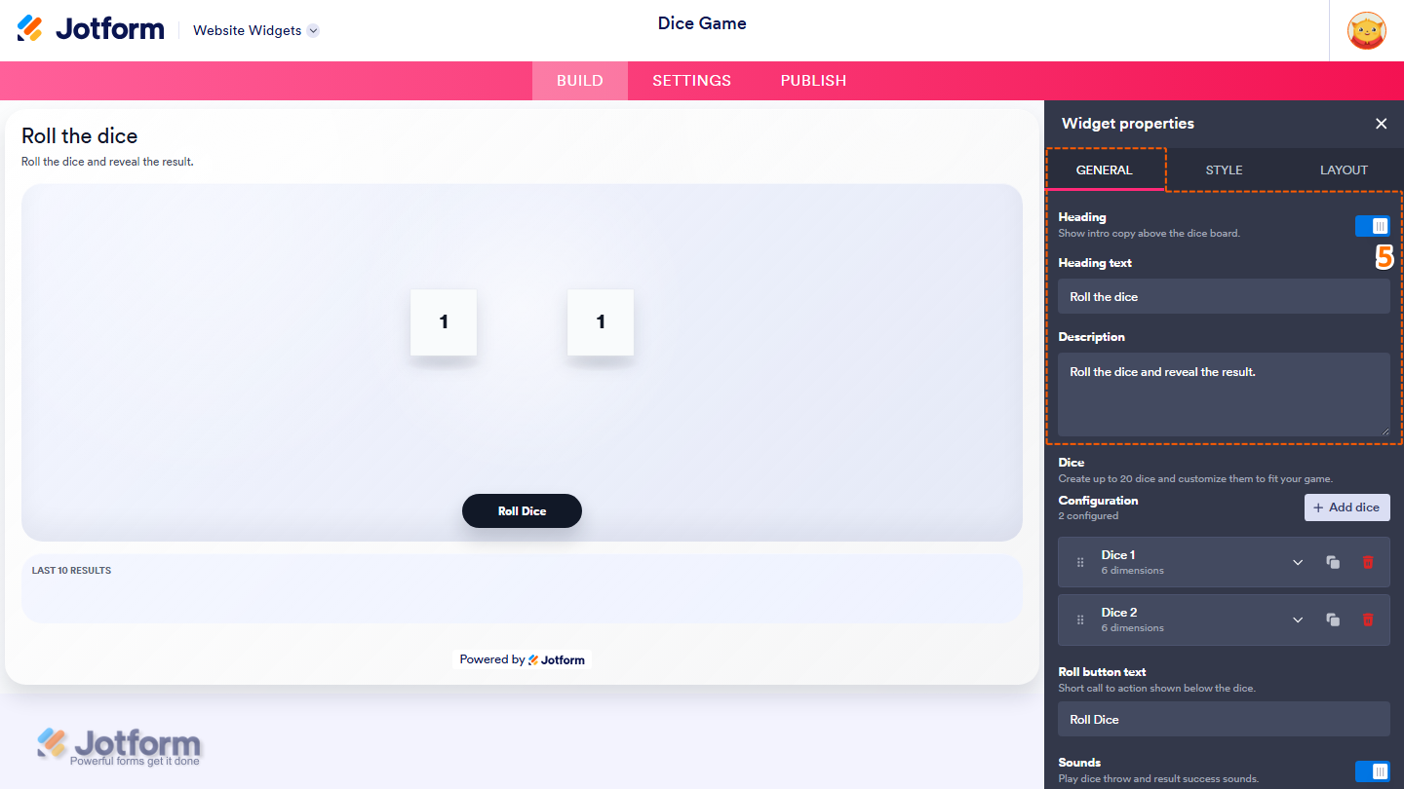Open the user avatar menu
The width and height of the screenshot is (1404, 789).
[x=1367, y=30]
